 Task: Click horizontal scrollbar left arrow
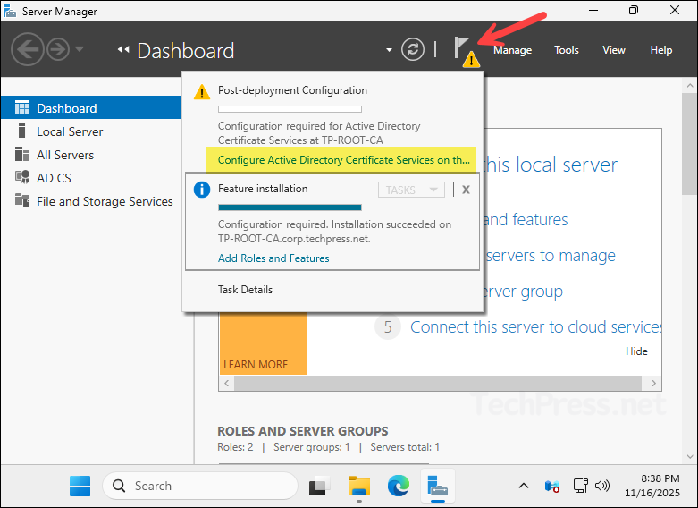[x=227, y=383]
